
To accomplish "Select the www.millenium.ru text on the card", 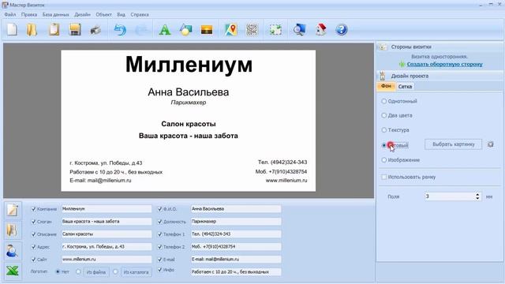I will coord(286,181).
